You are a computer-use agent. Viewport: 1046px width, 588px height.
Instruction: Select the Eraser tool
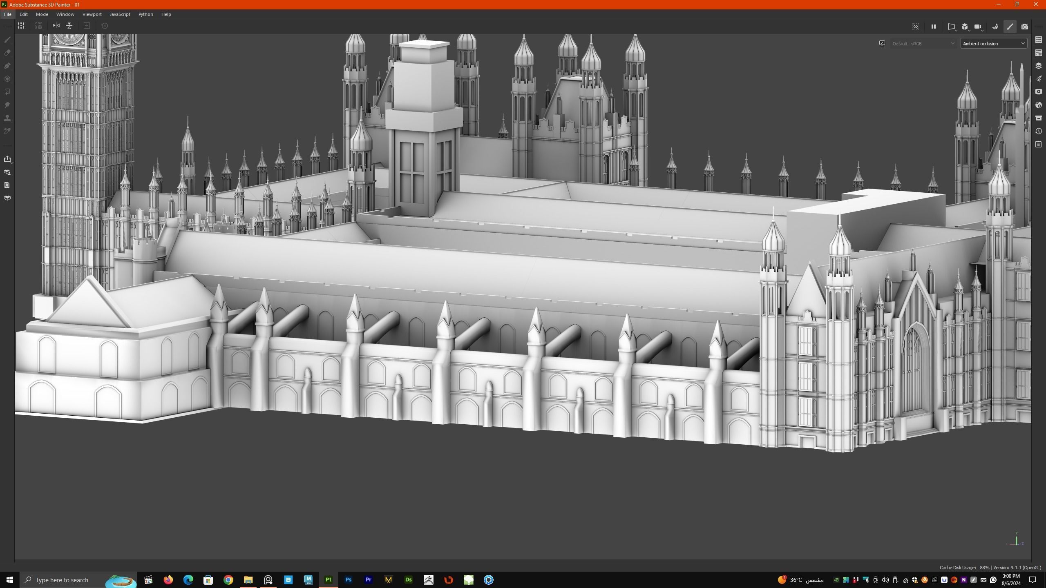7,53
